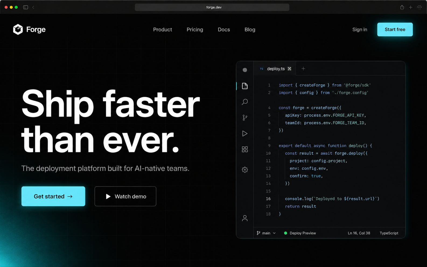Viewport: 427px width, 267px height.
Task: Click the round dot icon atop editor sidebar
Action: (x=245, y=70)
